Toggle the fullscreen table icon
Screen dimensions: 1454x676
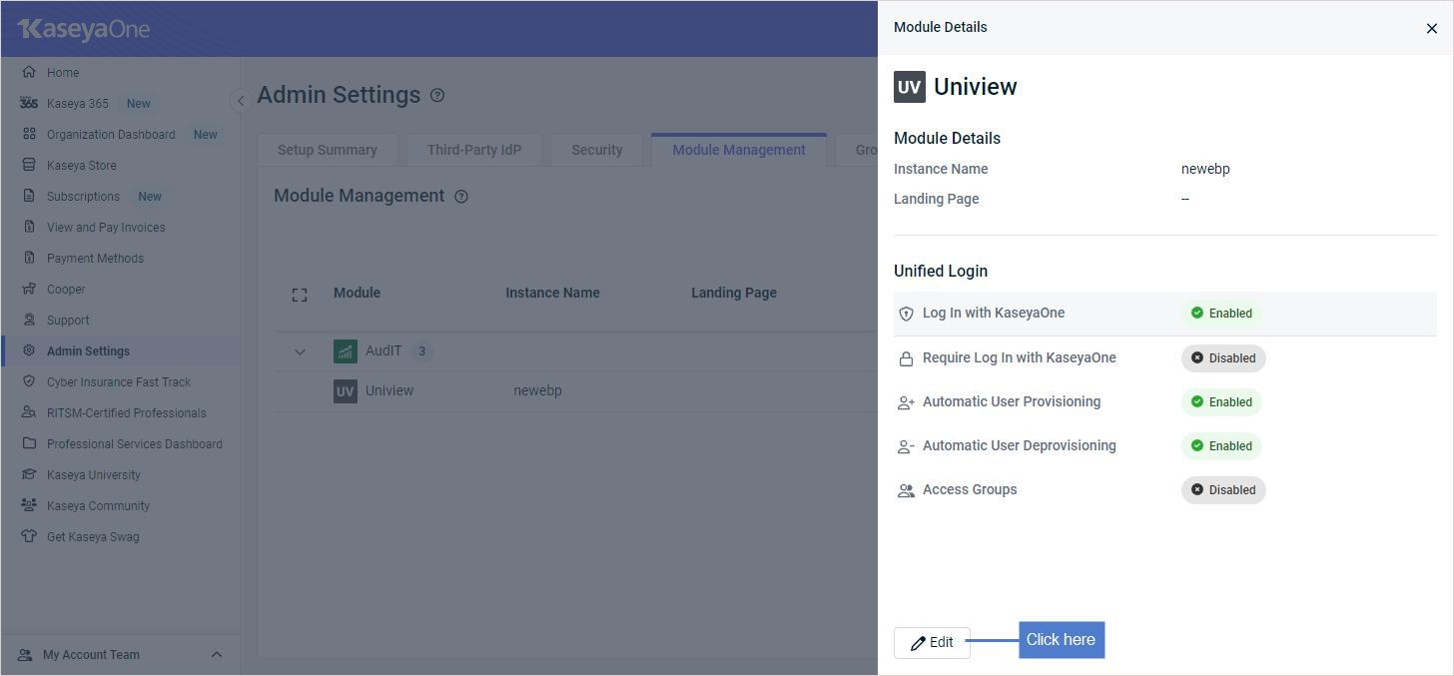300,295
